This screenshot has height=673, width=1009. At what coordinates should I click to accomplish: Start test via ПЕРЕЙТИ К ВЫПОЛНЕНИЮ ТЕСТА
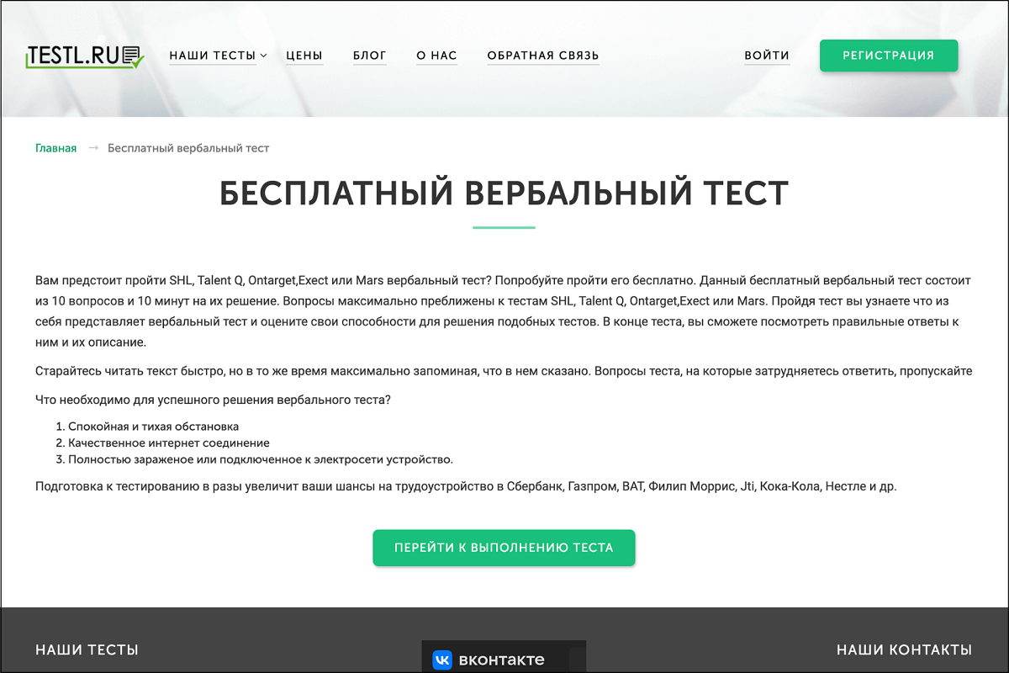(504, 548)
